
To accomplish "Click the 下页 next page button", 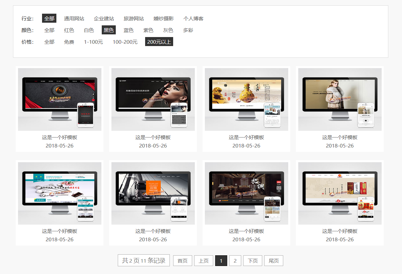I will point(253,261).
